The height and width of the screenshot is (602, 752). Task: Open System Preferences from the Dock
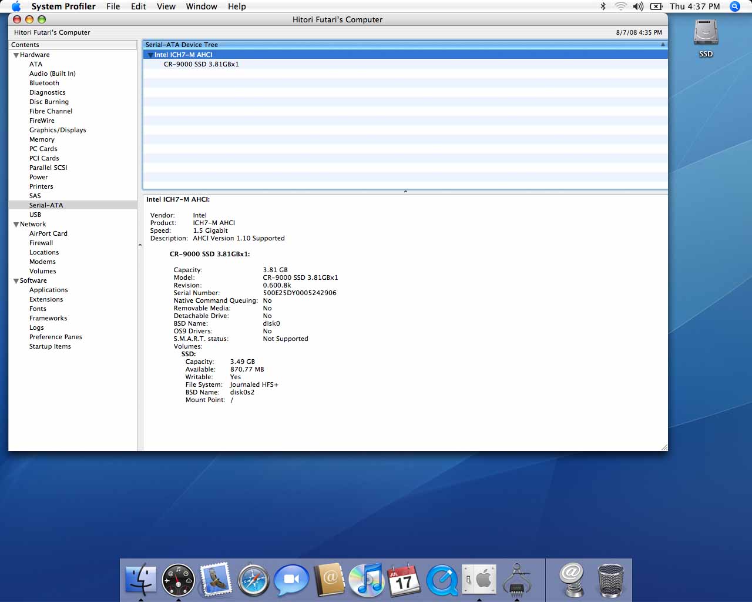[479, 580]
